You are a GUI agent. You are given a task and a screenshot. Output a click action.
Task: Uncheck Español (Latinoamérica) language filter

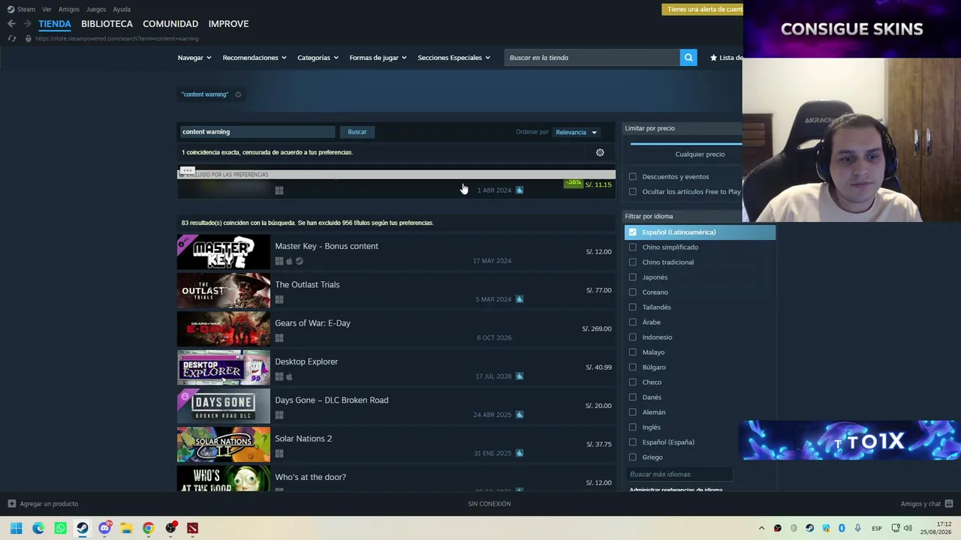[633, 232]
